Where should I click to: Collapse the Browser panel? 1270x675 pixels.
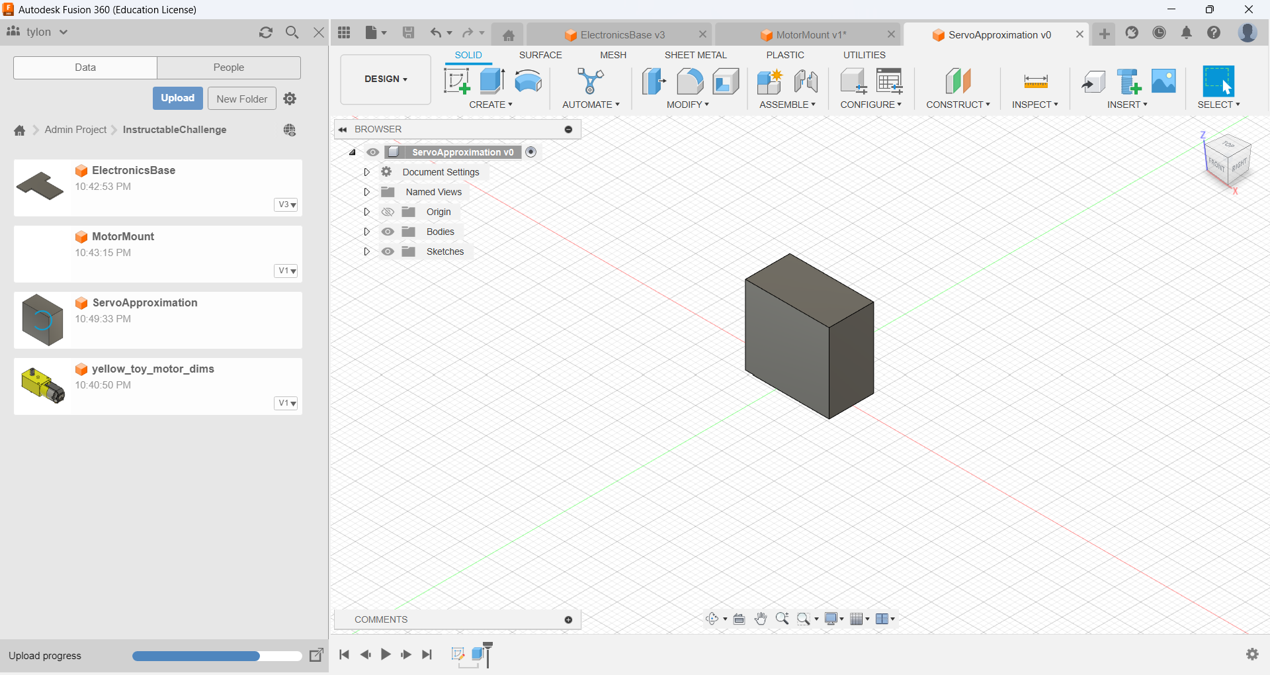pos(343,130)
